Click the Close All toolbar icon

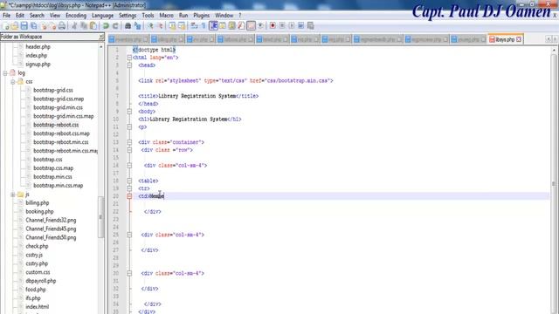tap(52, 25)
